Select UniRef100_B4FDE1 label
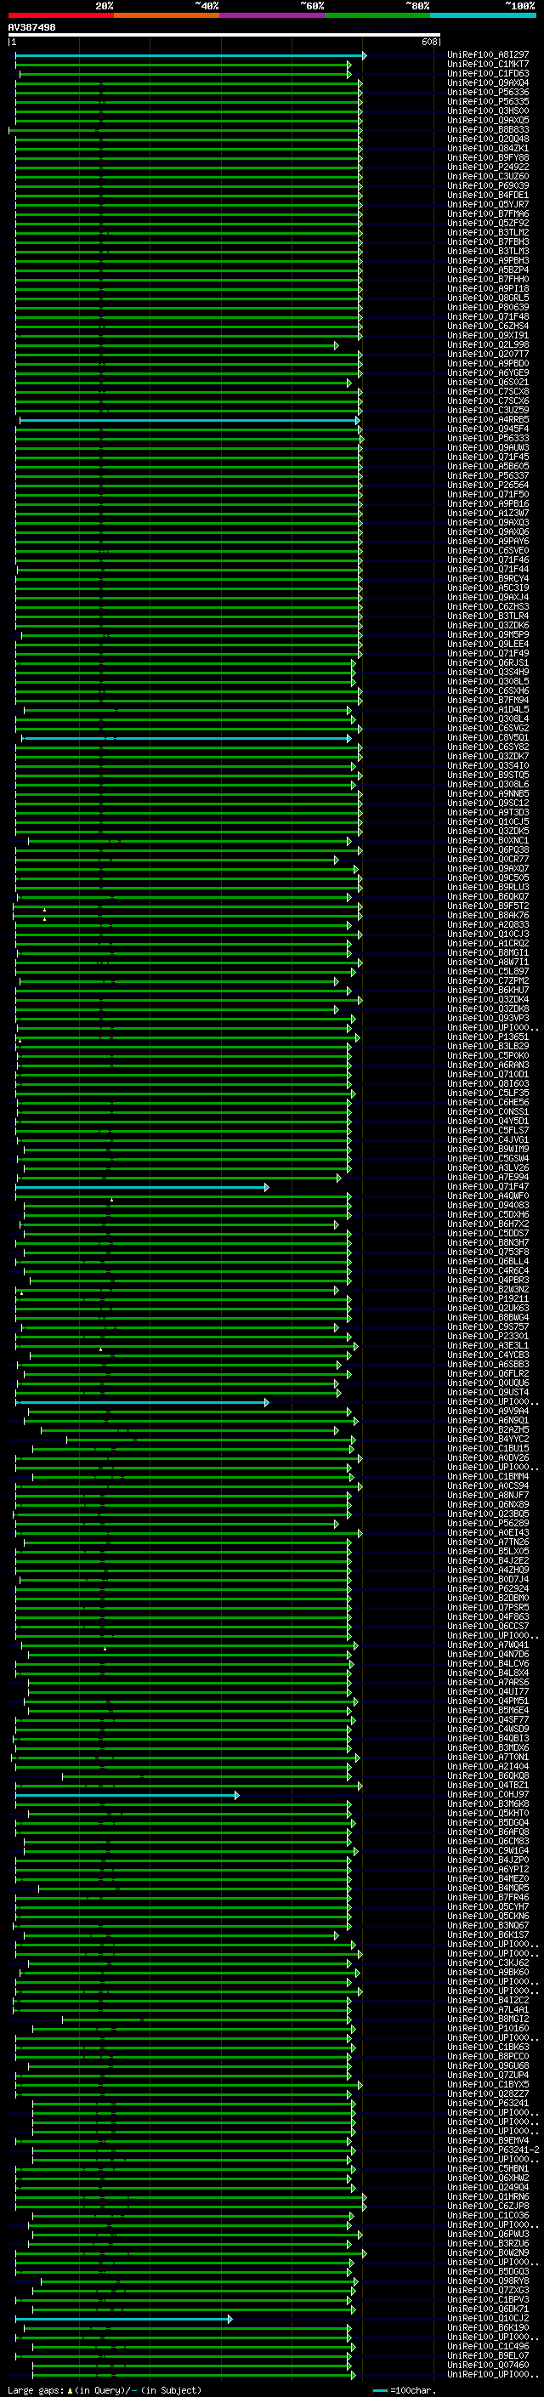Screen dimensions: 544x2397 click(x=488, y=196)
